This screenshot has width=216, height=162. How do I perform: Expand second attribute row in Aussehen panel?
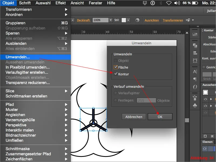click(x=211, y=106)
